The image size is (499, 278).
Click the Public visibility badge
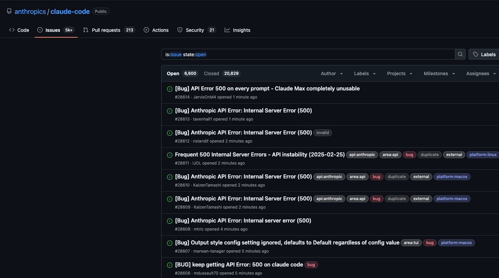[x=101, y=12]
